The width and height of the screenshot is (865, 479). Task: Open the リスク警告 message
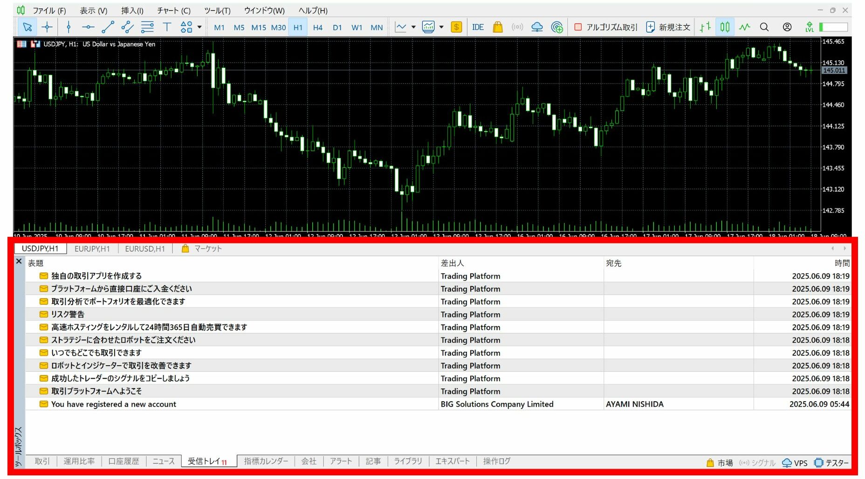68,314
